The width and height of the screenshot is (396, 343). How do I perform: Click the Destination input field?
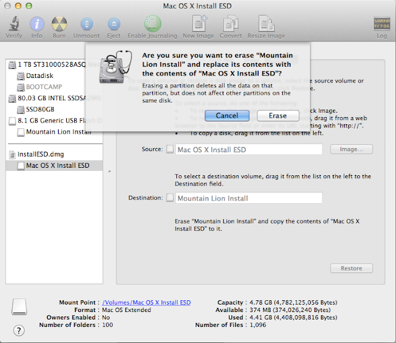coord(249,198)
